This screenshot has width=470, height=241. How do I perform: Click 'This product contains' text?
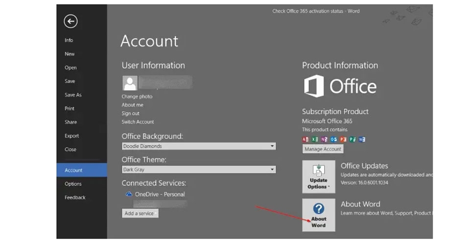[325, 129]
